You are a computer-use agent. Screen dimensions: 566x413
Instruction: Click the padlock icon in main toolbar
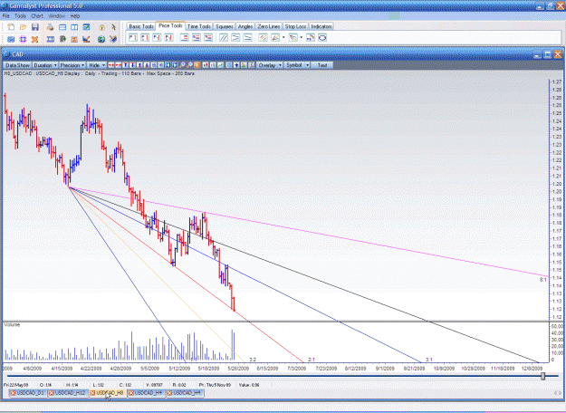101,27
